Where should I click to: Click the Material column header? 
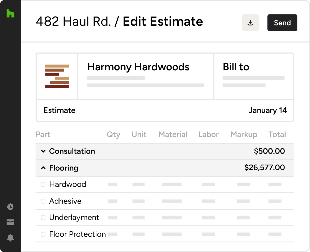tap(173, 135)
